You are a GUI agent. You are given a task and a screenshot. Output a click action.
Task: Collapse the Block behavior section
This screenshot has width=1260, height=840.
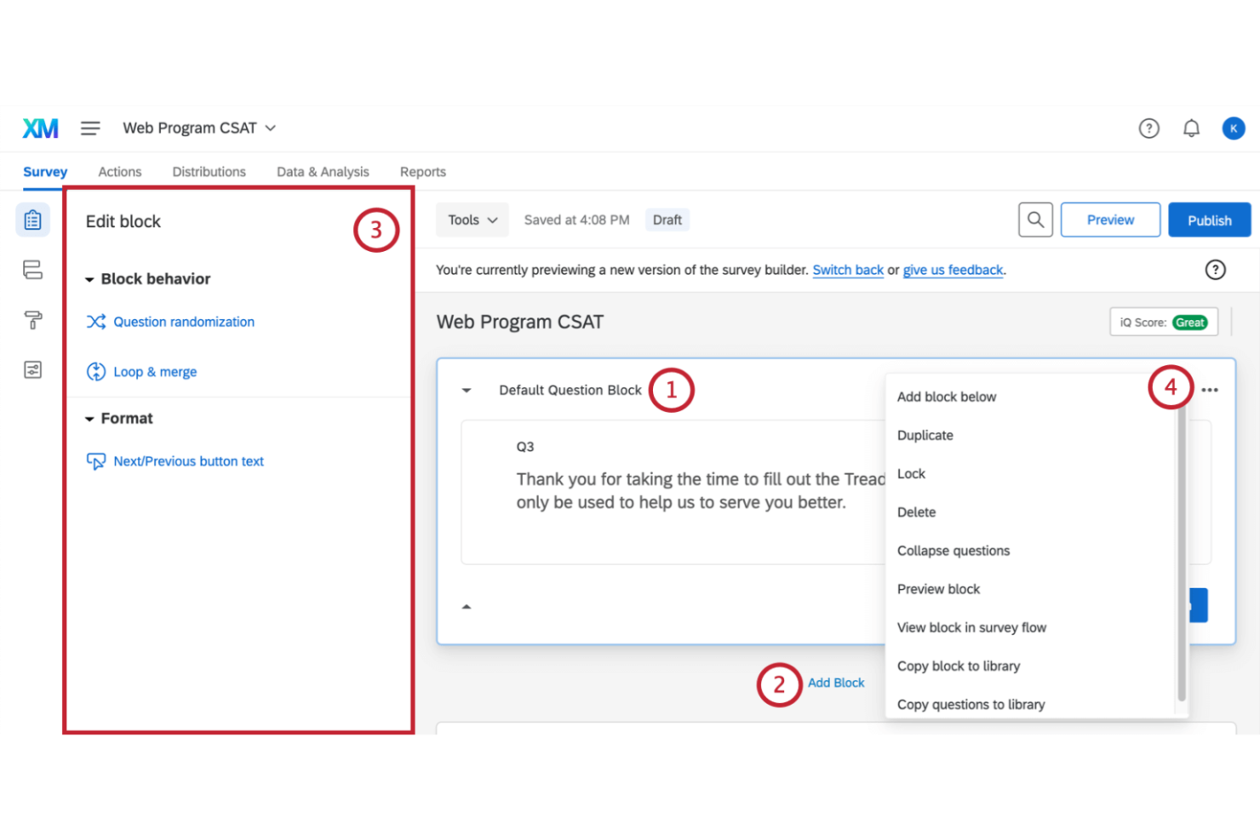(89, 278)
